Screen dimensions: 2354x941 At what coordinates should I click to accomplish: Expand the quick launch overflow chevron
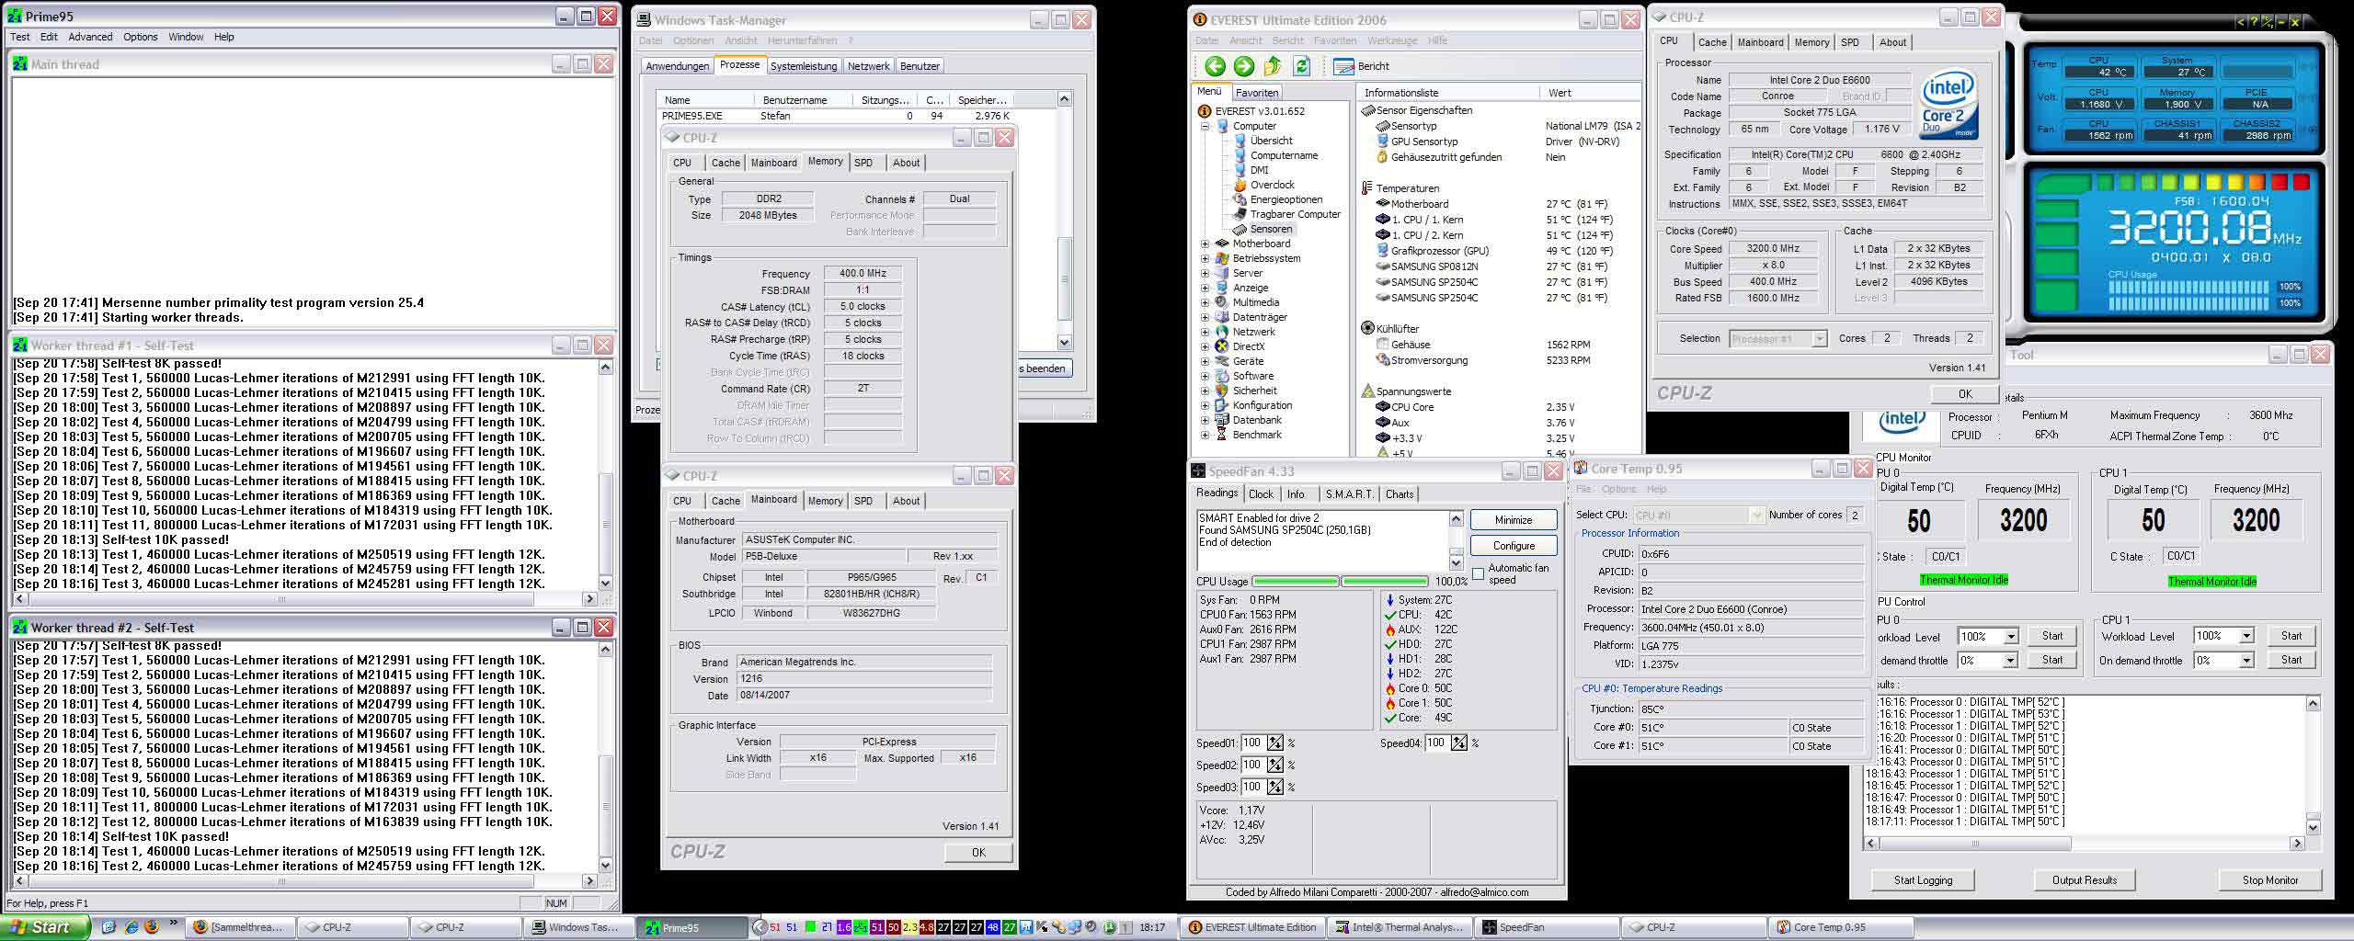(x=173, y=924)
